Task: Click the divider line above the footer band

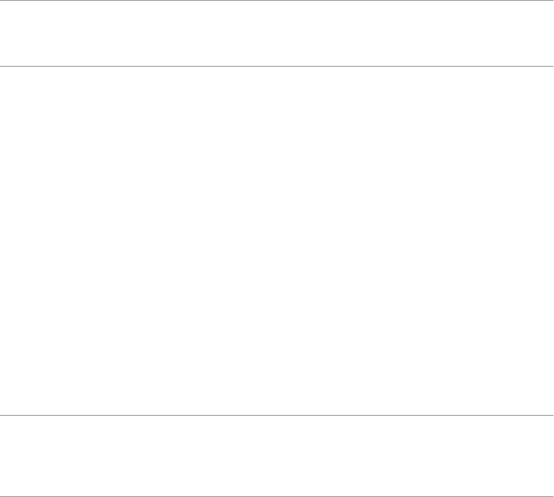Action: pos(277,415)
